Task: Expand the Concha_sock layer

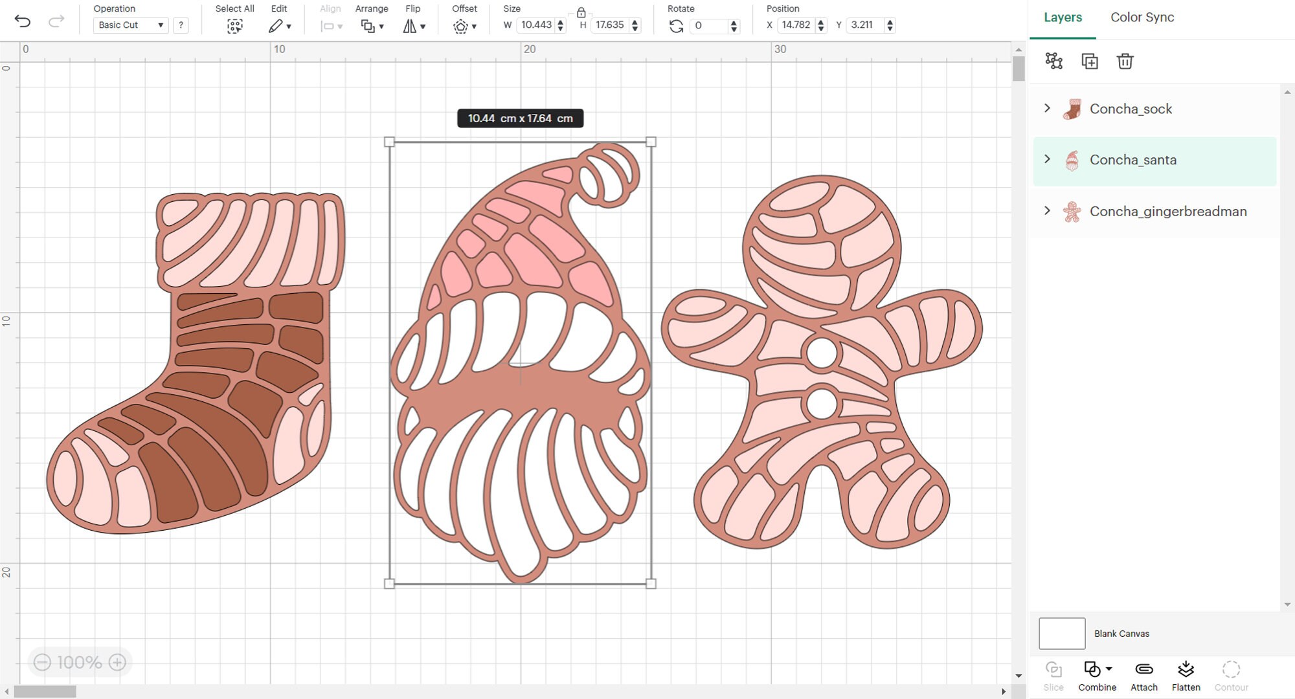Action: pyautogui.click(x=1047, y=108)
